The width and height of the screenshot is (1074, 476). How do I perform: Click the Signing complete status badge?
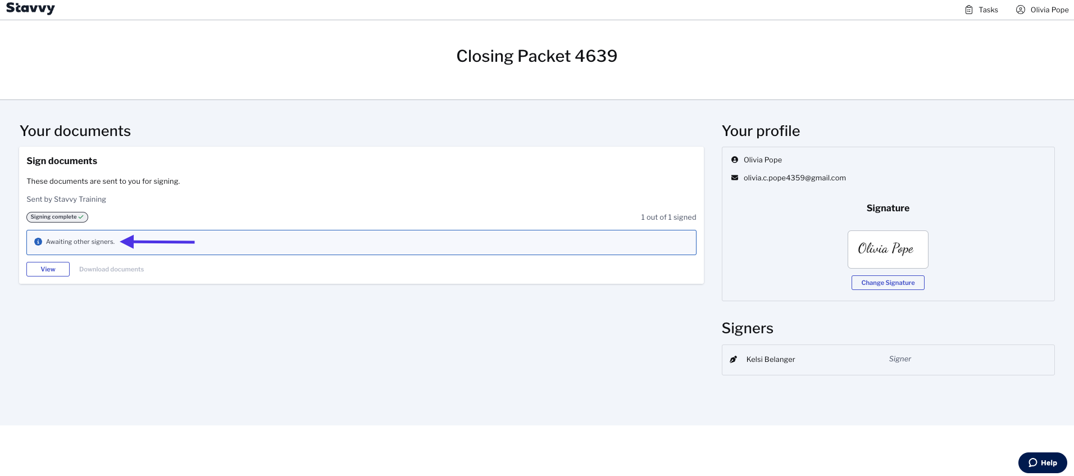(x=57, y=217)
